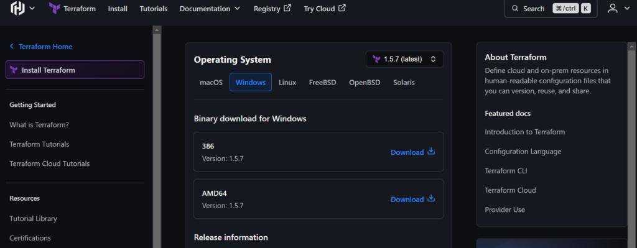
Task: Click Terraform icon beside Install Terraform
Action: (x=14, y=70)
